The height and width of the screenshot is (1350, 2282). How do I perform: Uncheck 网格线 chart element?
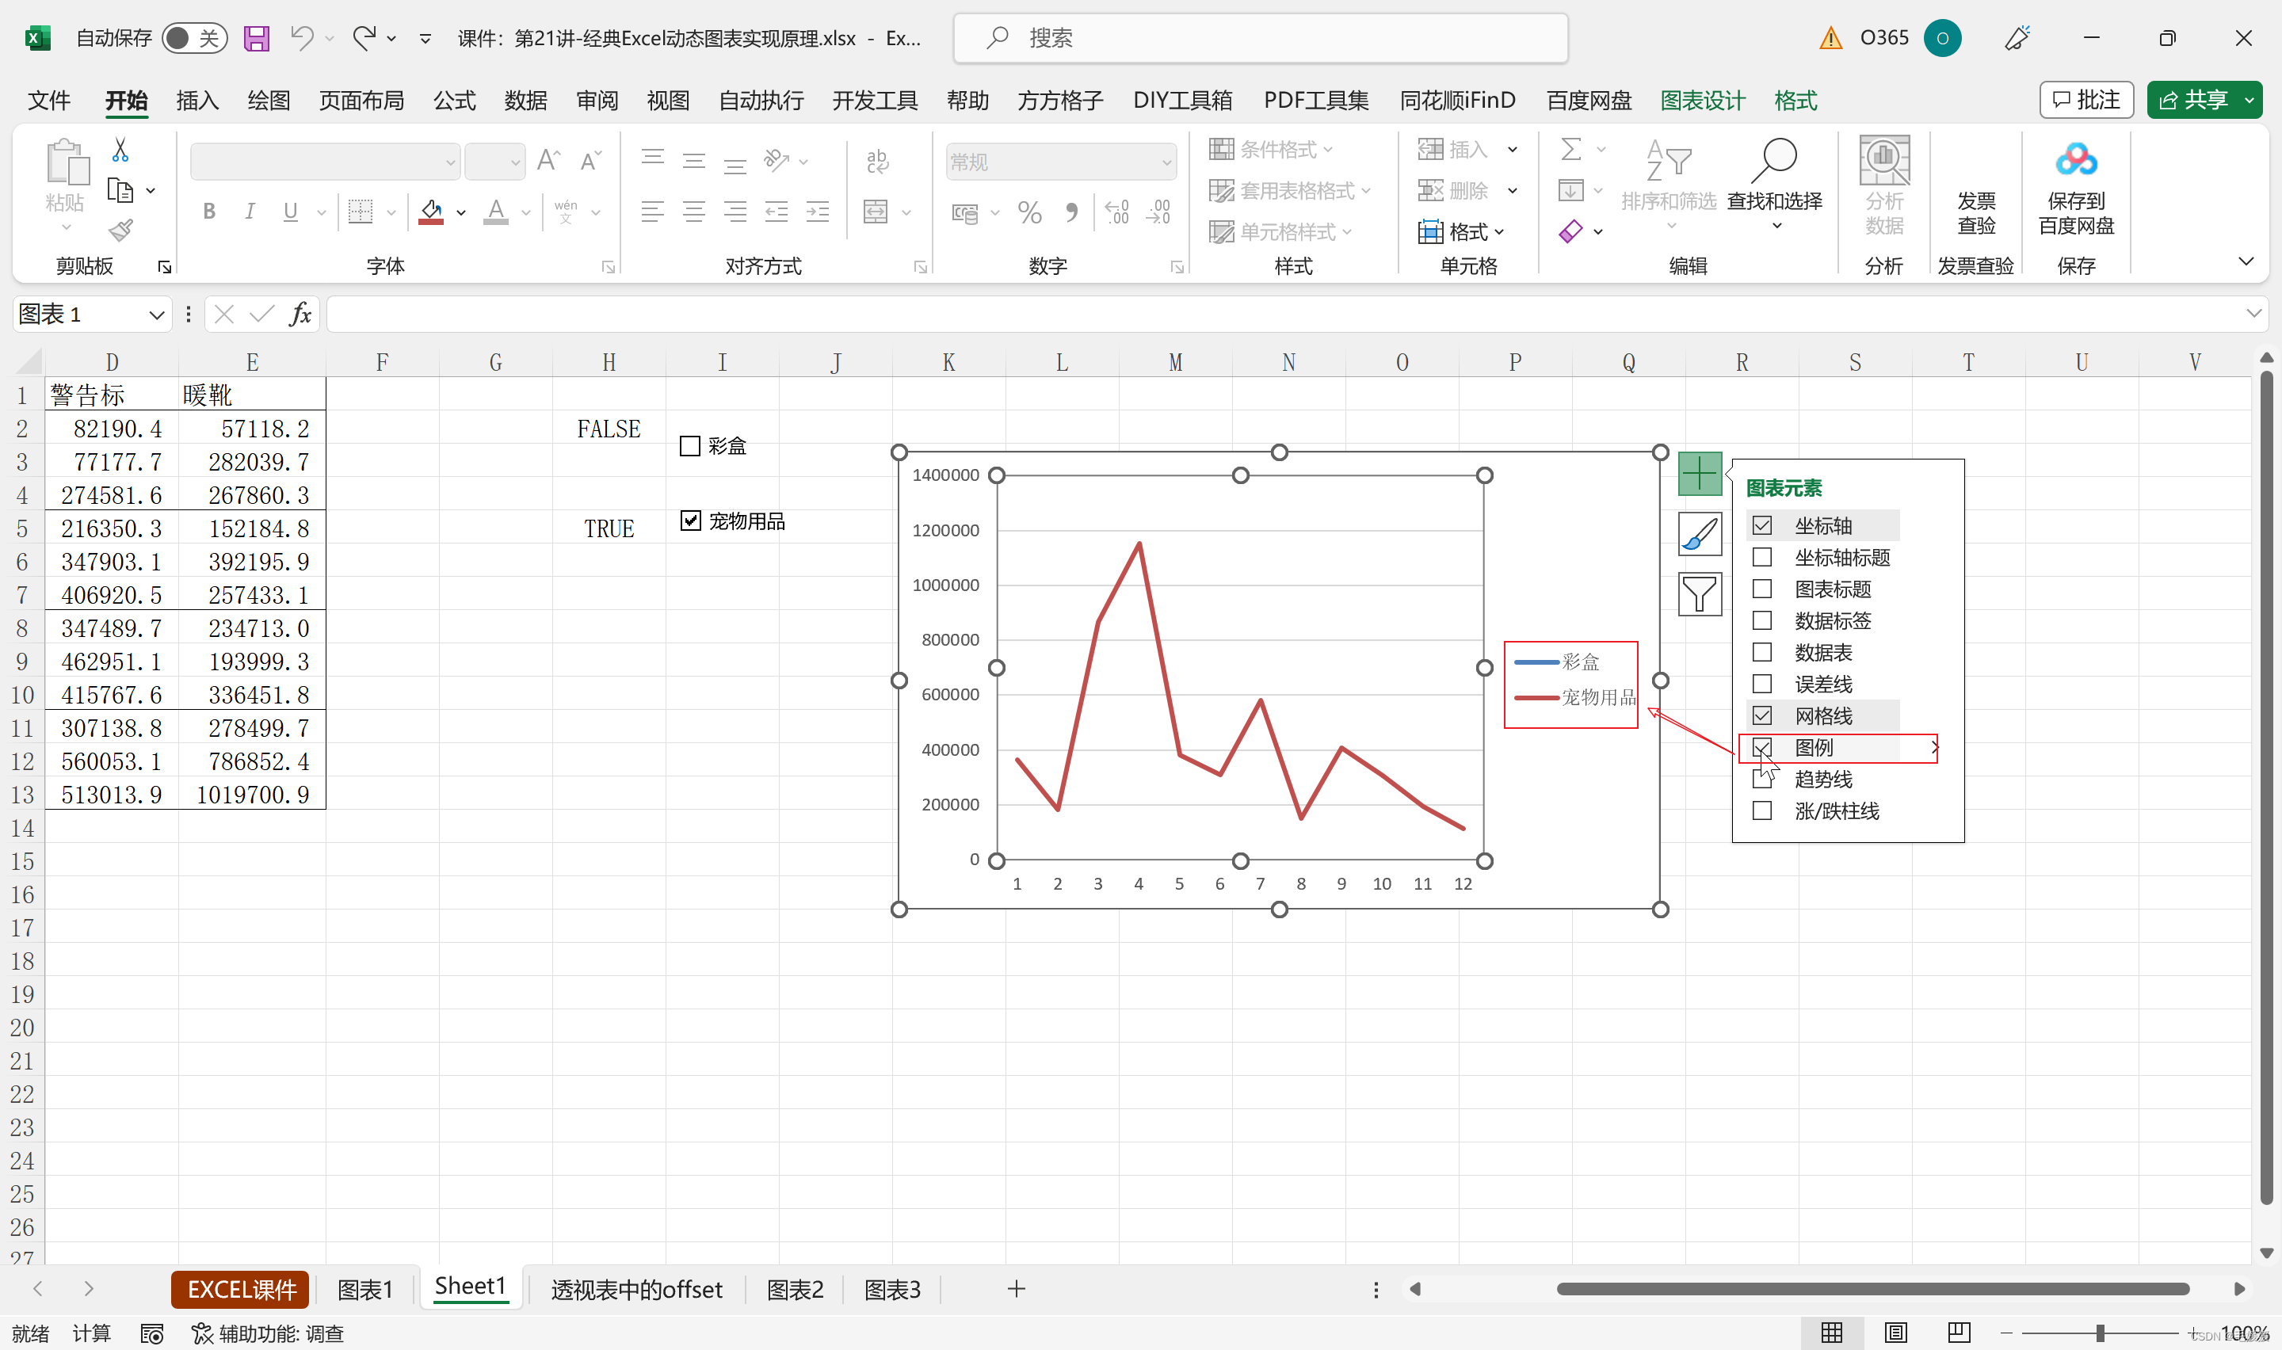click(x=1761, y=716)
